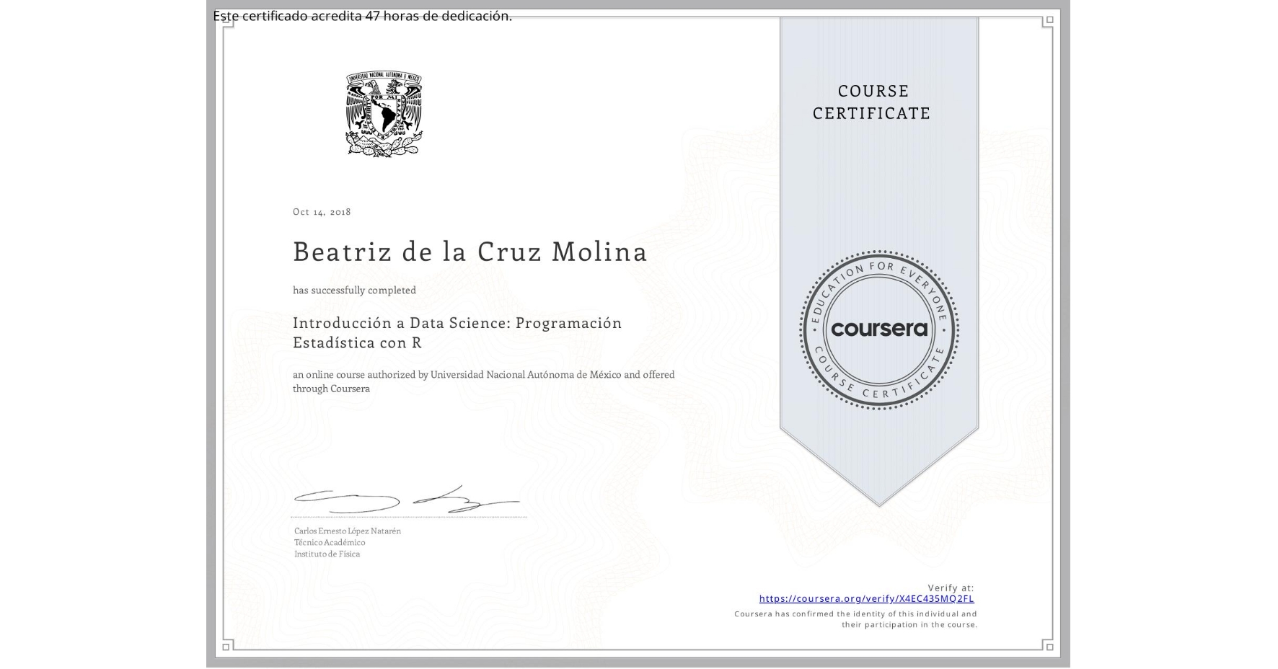Click 'through Coursera' text line
The image size is (1278, 669).
[x=331, y=389]
